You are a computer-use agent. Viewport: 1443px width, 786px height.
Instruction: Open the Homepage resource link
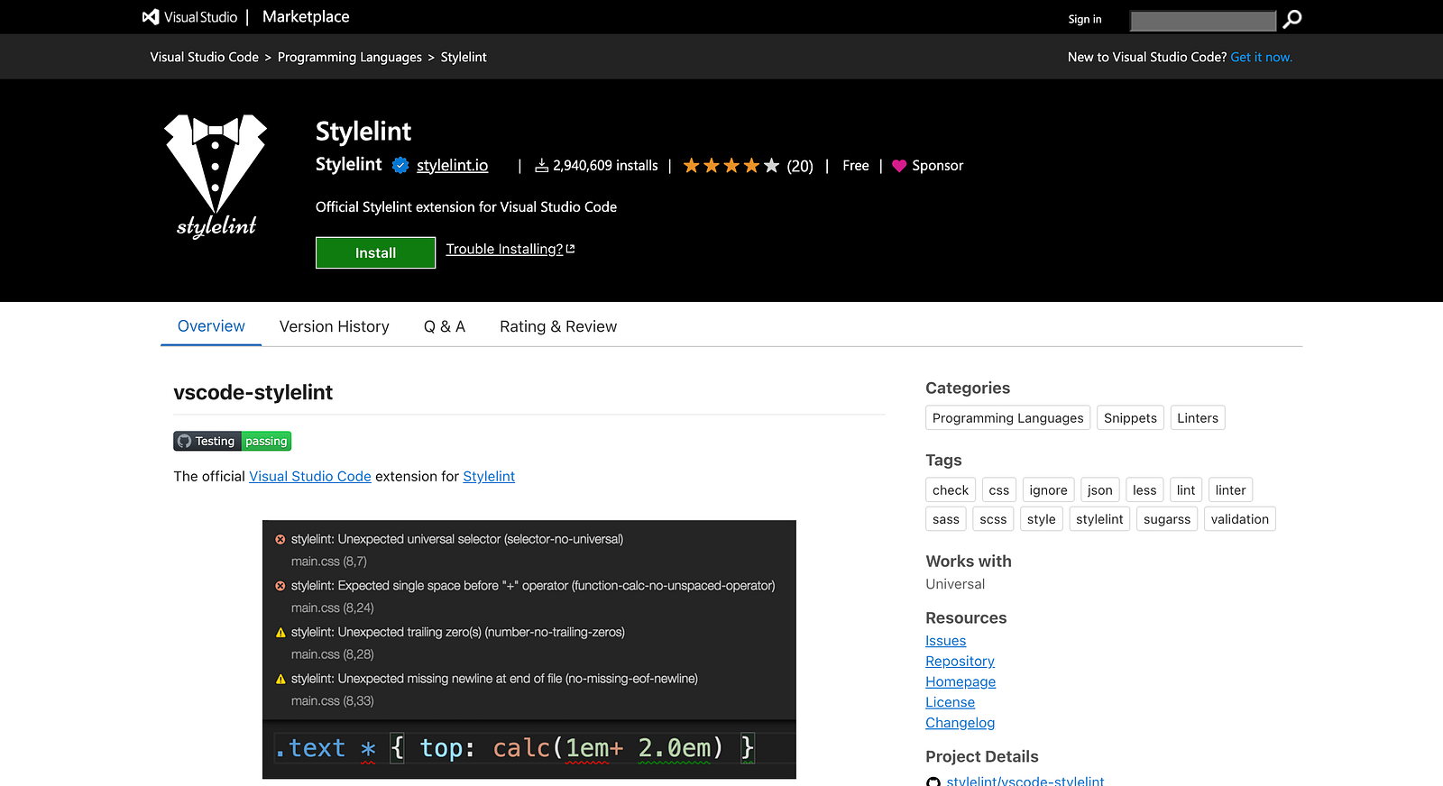[x=960, y=682]
